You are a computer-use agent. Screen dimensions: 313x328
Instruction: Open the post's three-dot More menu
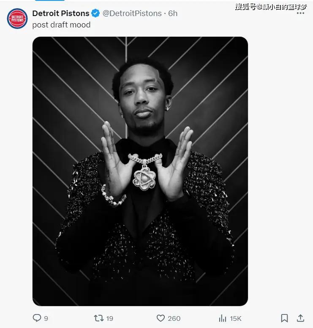pos(300,14)
